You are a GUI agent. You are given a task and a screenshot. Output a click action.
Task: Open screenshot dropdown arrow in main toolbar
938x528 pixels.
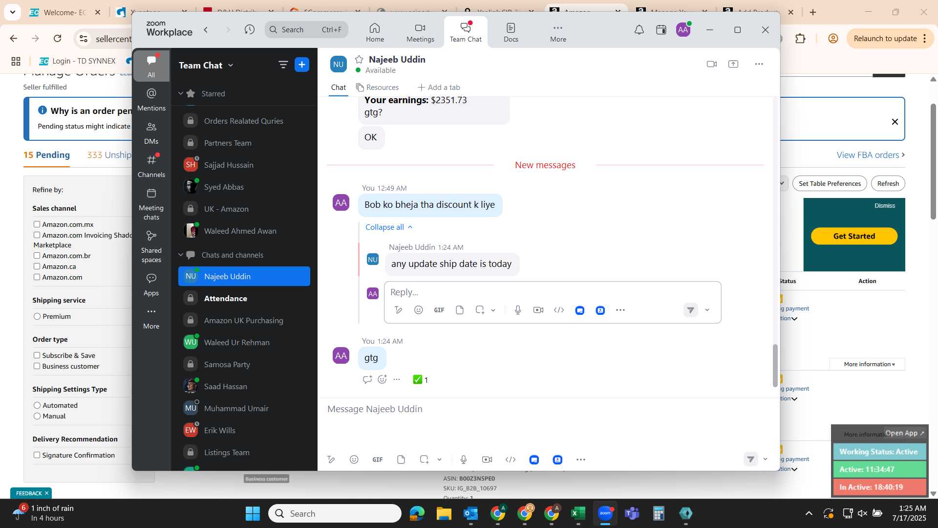(439, 460)
